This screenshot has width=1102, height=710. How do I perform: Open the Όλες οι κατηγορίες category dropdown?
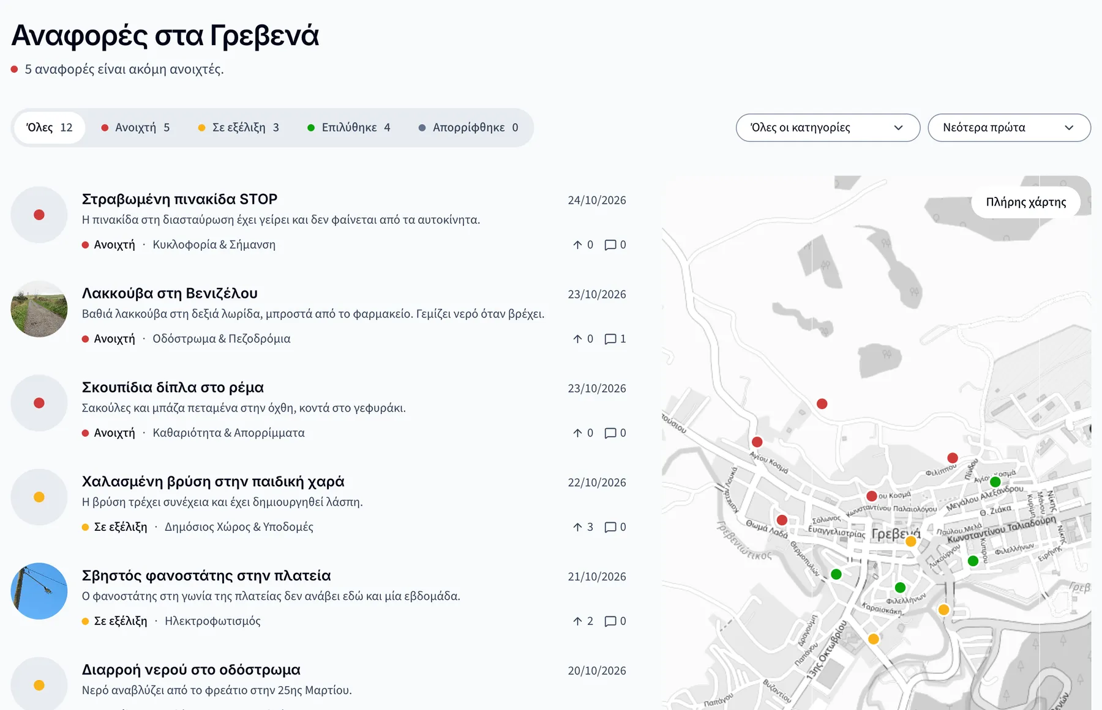pyautogui.click(x=828, y=128)
